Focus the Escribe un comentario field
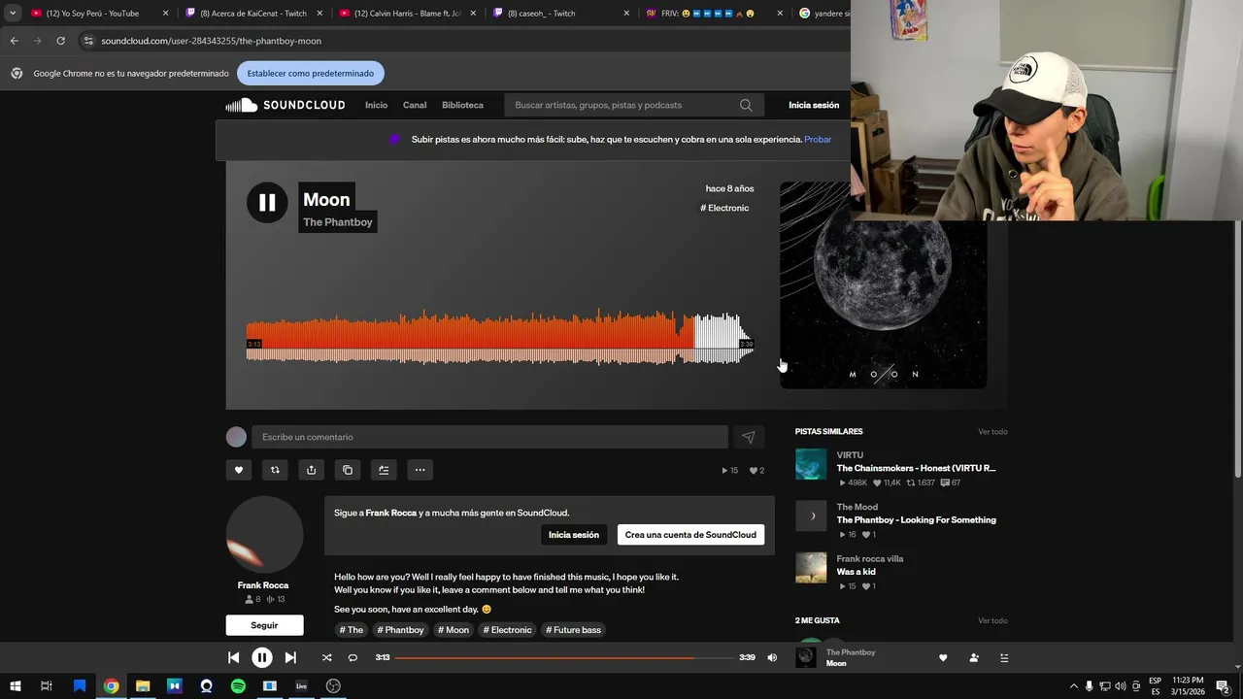This screenshot has height=699, width=1243. pyautogui.click(x=489, y=437)
